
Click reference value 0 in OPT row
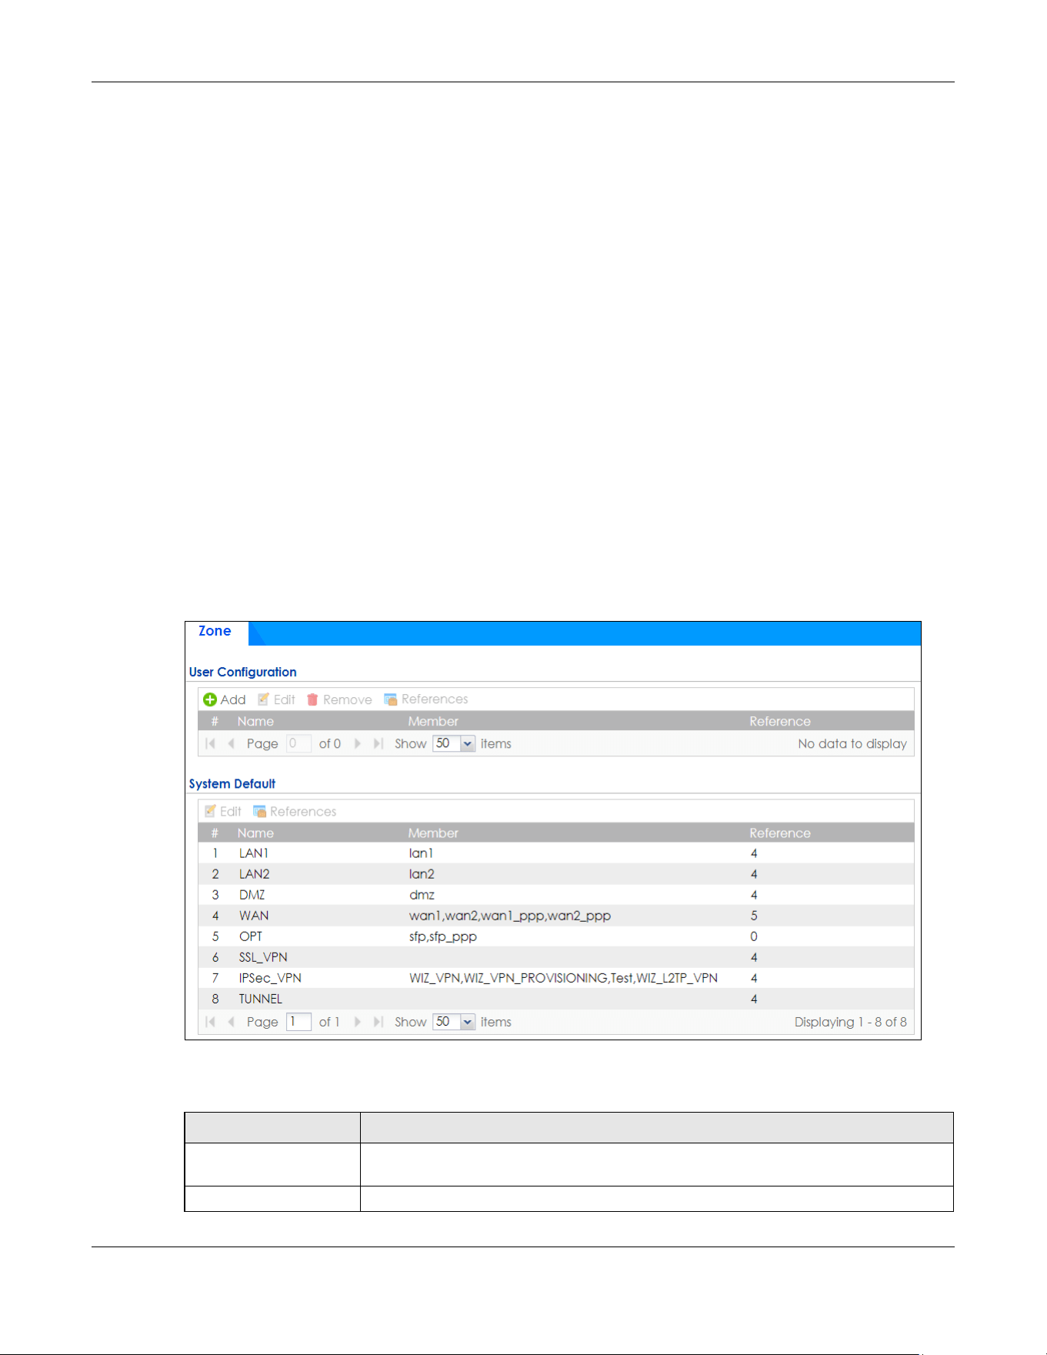754,936
